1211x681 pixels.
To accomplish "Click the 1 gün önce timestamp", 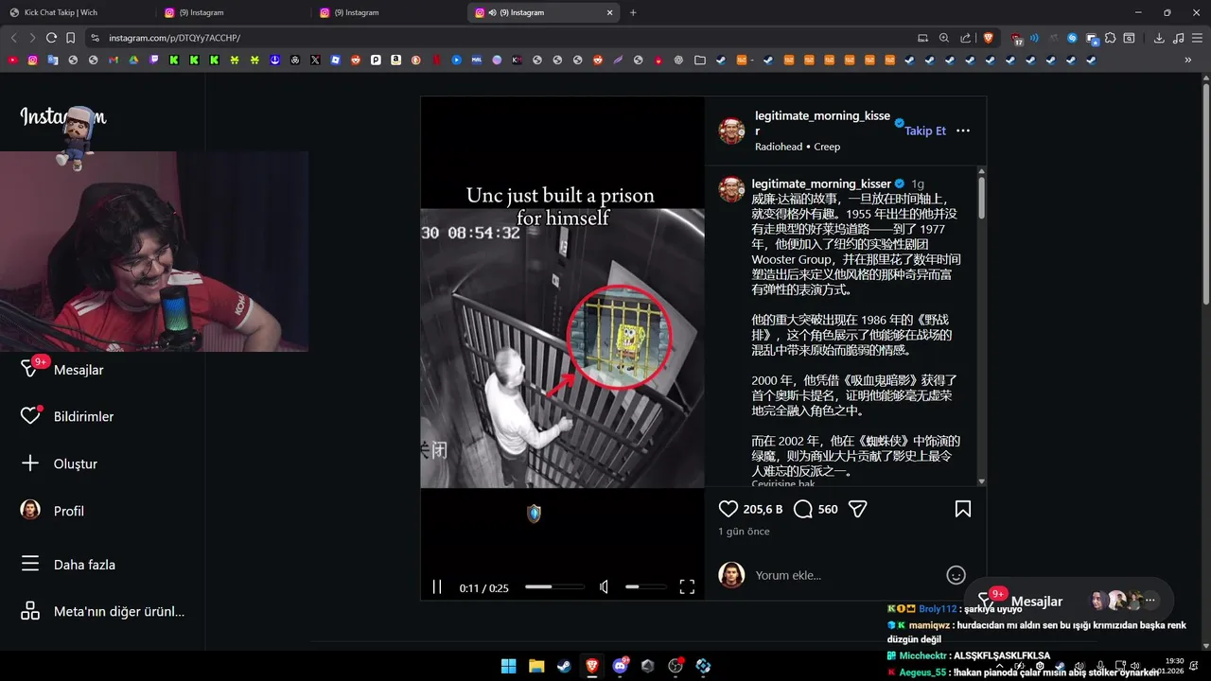I will 744,532.
